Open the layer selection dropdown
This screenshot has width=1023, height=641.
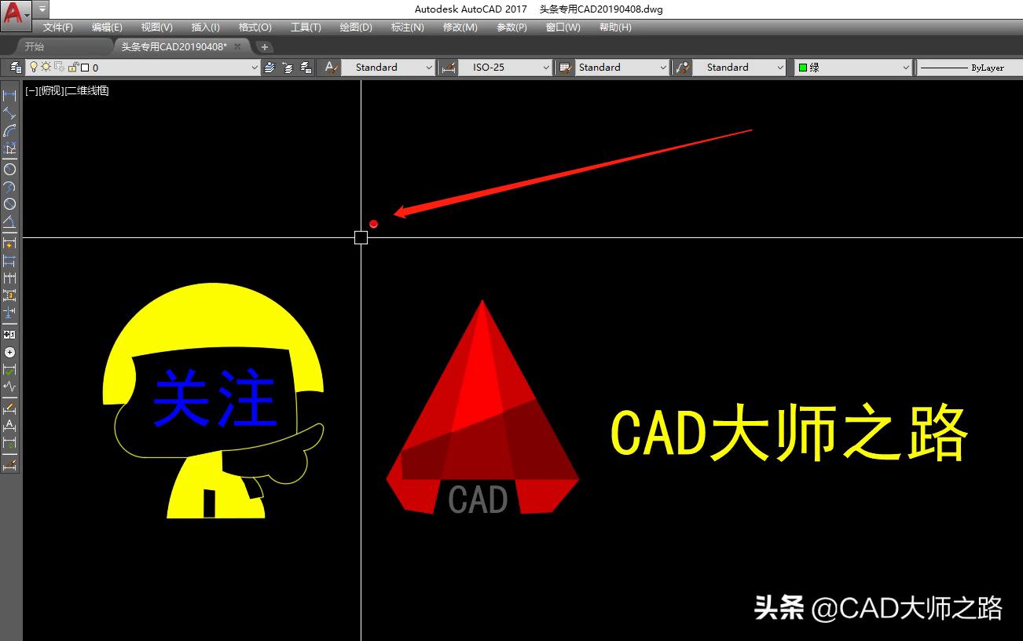click(x=255, y=67)
